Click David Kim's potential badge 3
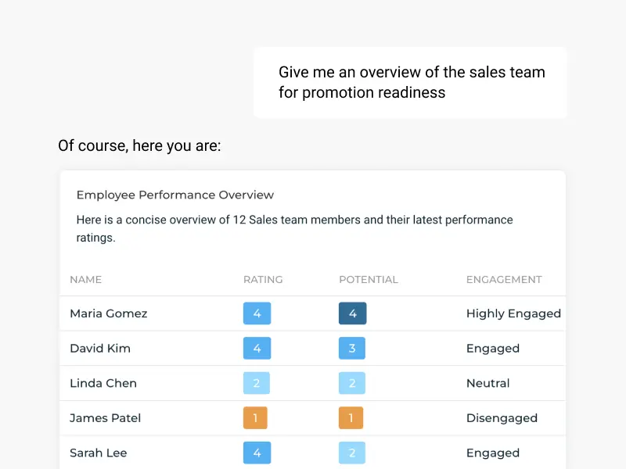The height and width of the screenshot is (469, 626). point(351,348)
